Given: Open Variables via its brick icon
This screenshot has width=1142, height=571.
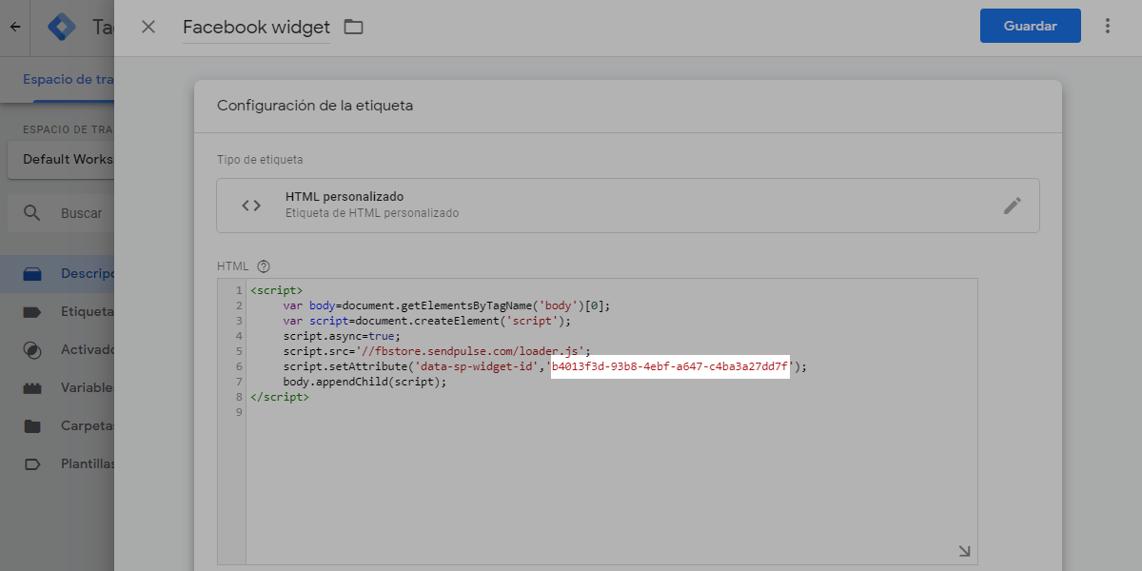Looking at the screenshot, I should [x=32, y=388].
